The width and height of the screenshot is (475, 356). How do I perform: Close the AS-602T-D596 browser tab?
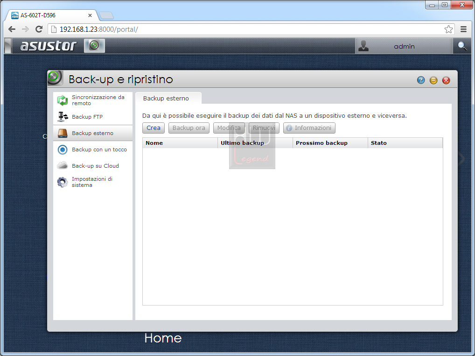coord(90,15)
